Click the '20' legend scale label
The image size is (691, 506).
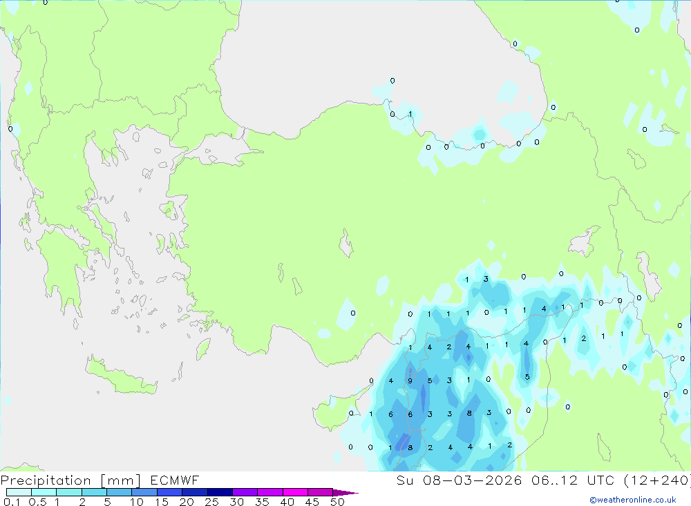click(x=187, y=502)
